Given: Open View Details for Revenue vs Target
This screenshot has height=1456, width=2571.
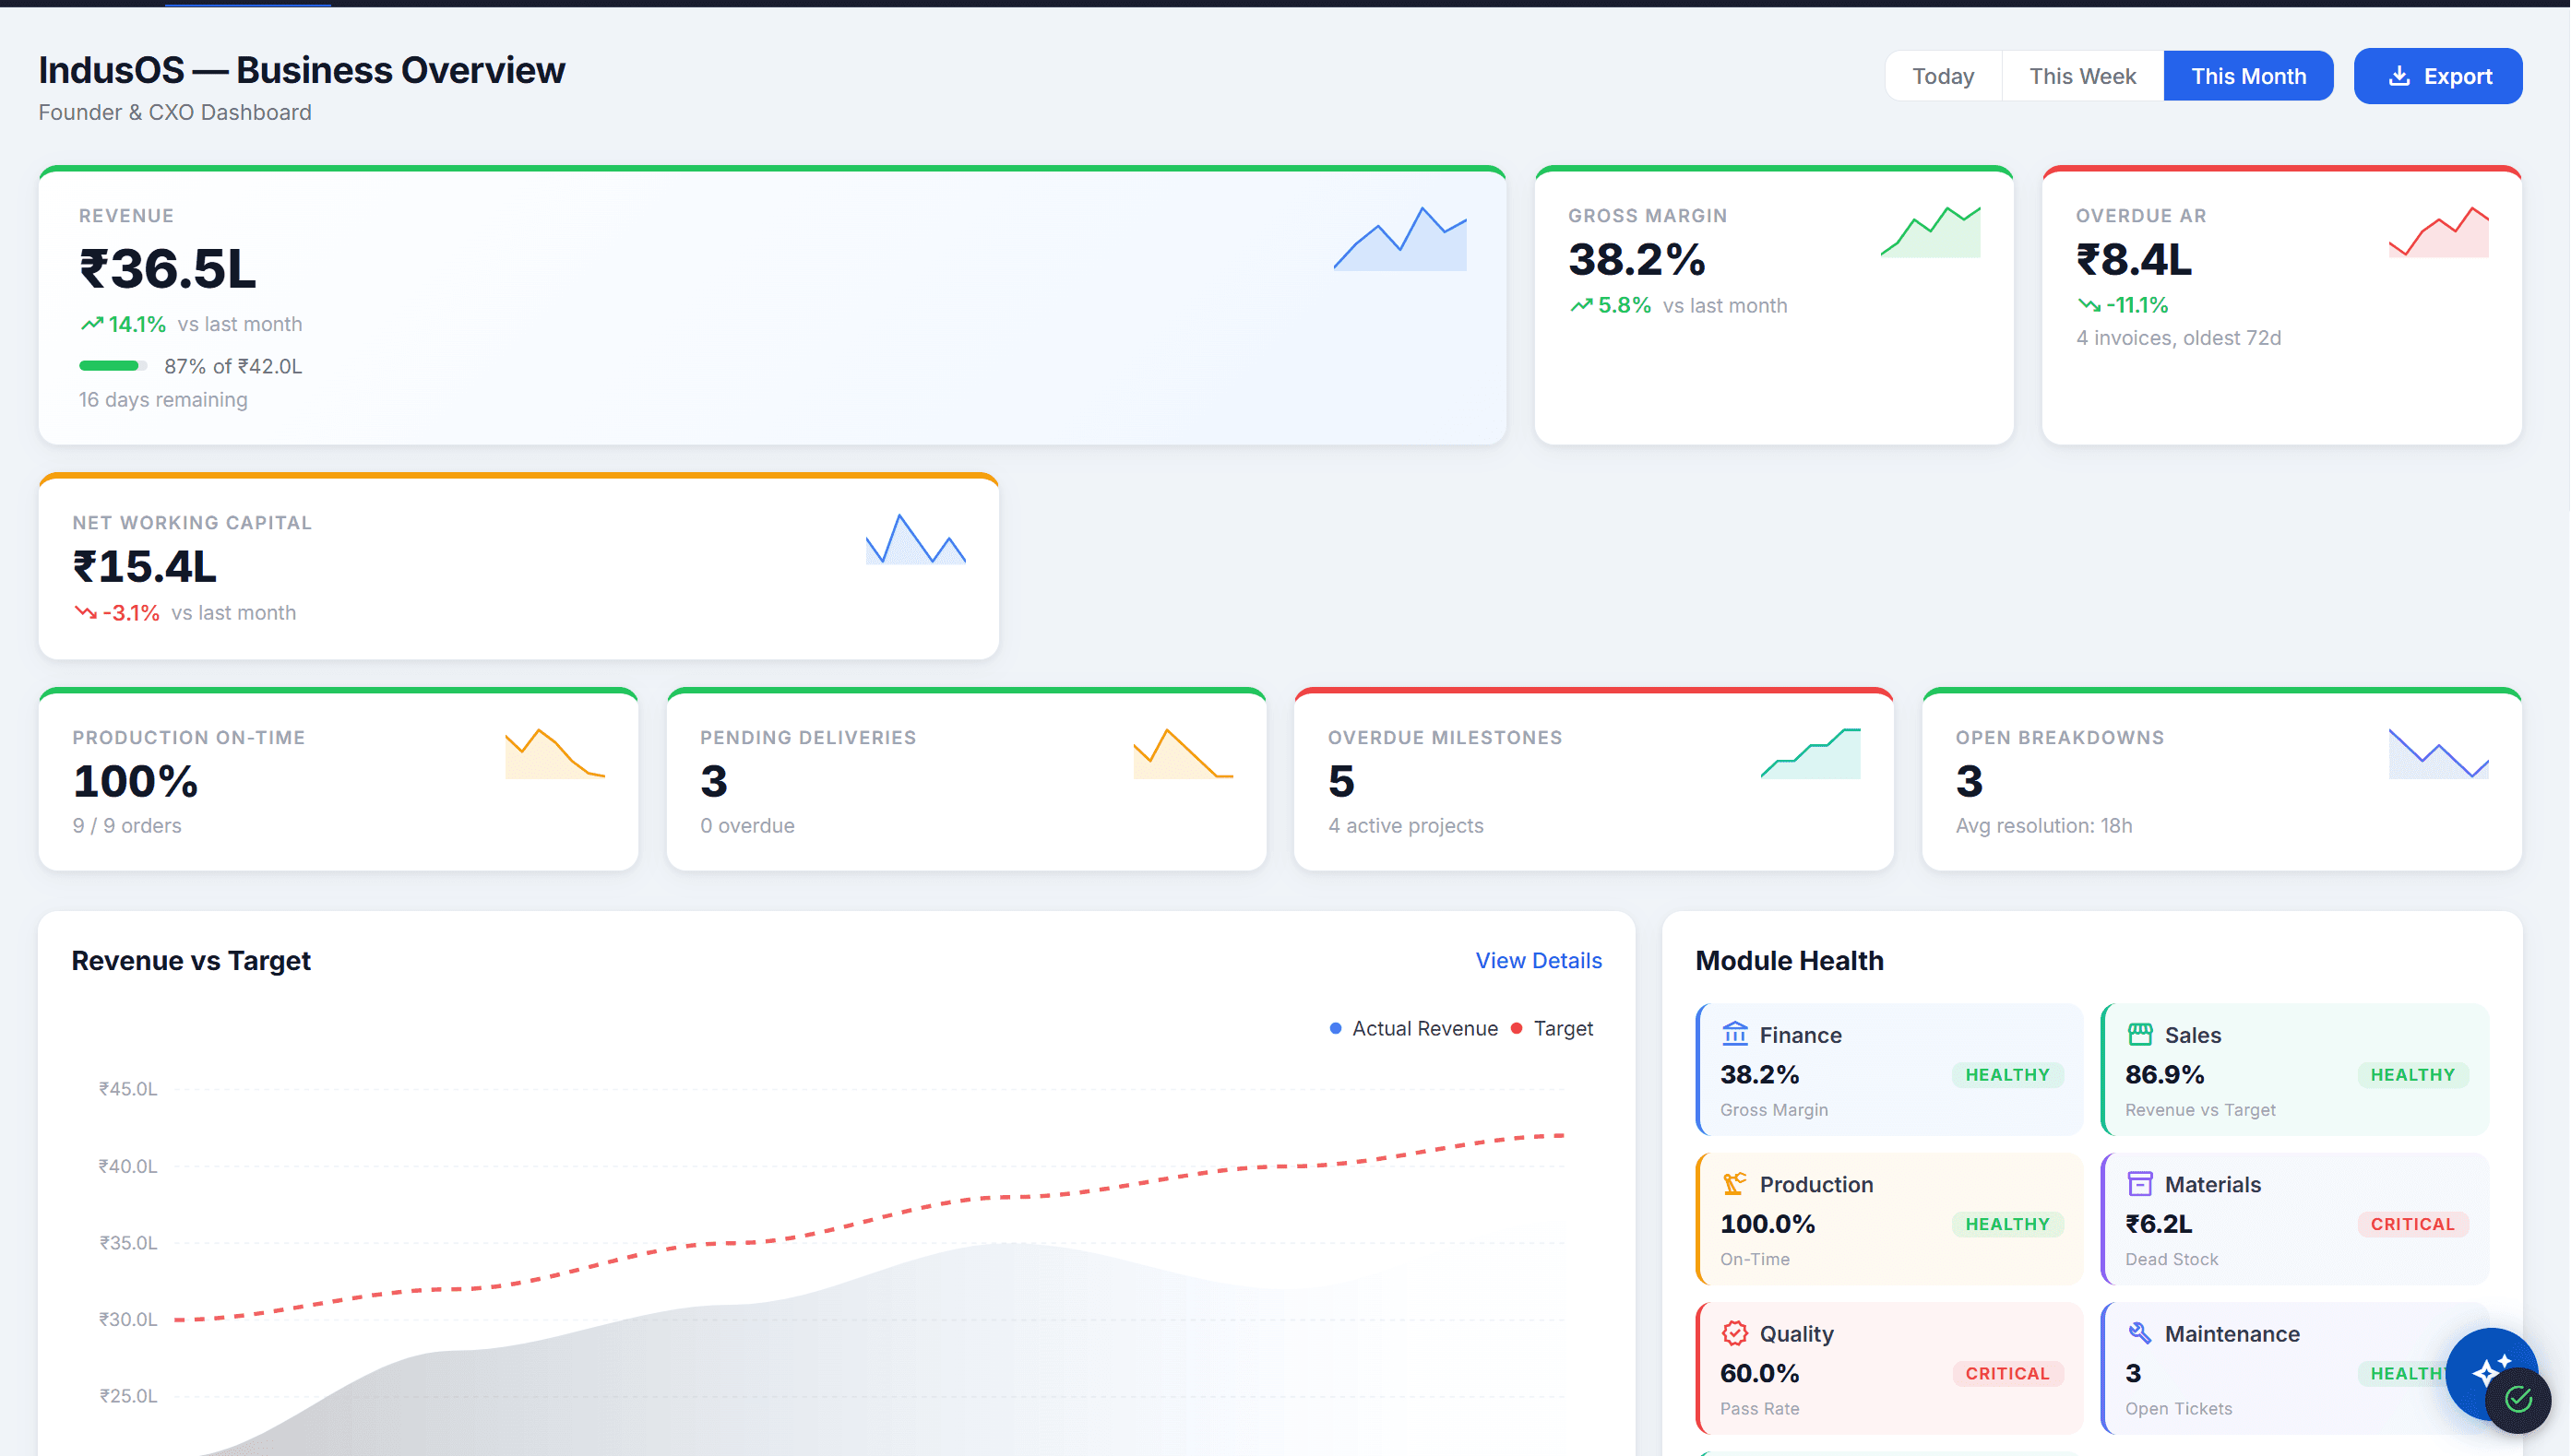Looking at the screenshot, I should pyautogui.click(x=1539, y=960).
